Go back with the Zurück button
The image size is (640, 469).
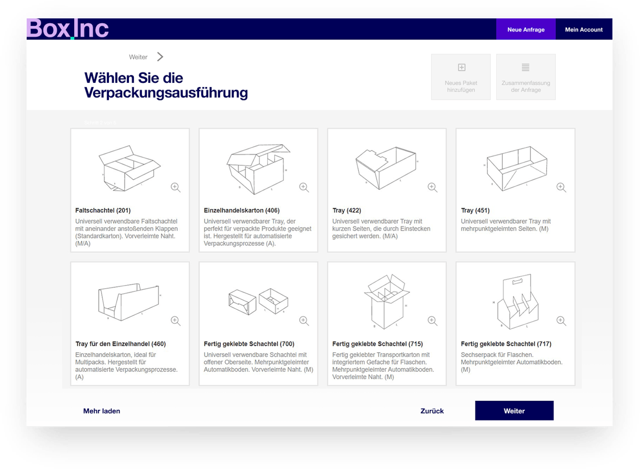[x=432, y=411]
